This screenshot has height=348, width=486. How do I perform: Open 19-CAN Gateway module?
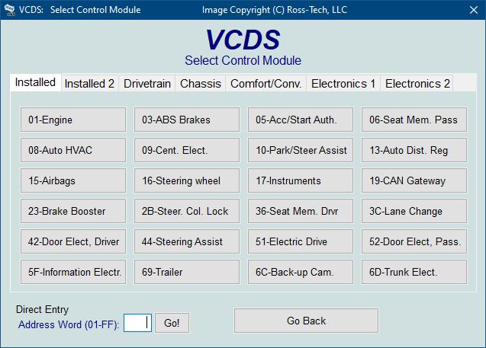coord(414,180)
